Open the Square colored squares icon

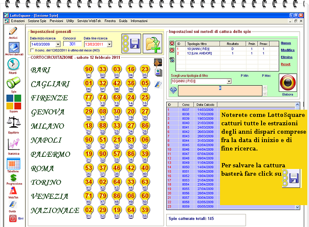[x=13, y=102]
